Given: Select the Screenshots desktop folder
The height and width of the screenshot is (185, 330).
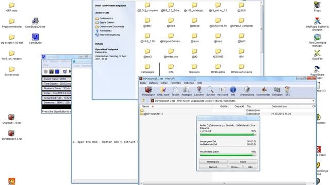Looking at the screenshot, I should (x=11, y=71).
